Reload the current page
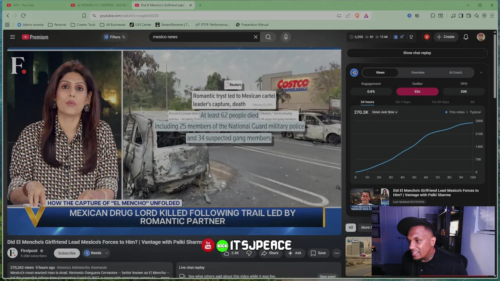The height and width of the screenshot is (281, 500). pos(23,16)
